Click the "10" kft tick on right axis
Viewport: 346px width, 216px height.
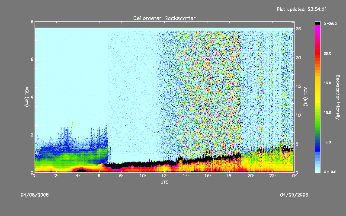298,115
